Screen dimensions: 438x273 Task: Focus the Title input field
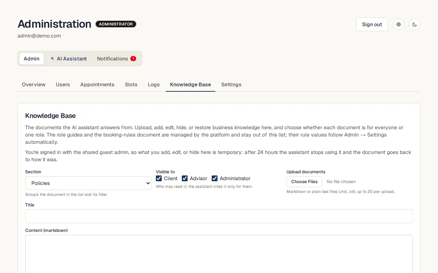[219, 216]
